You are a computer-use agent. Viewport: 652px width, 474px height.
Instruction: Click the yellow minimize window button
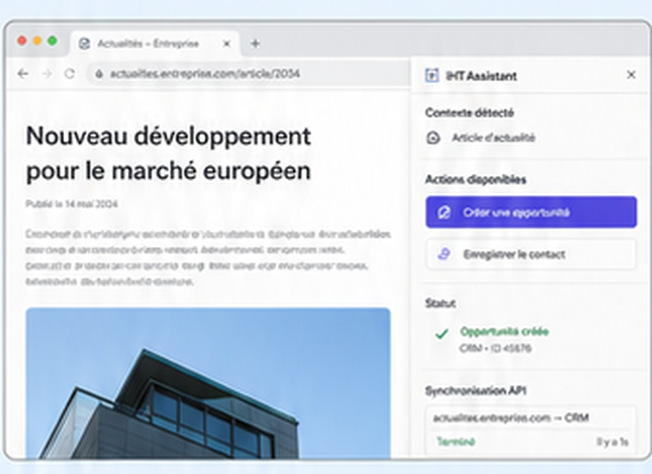pos(37,41)
